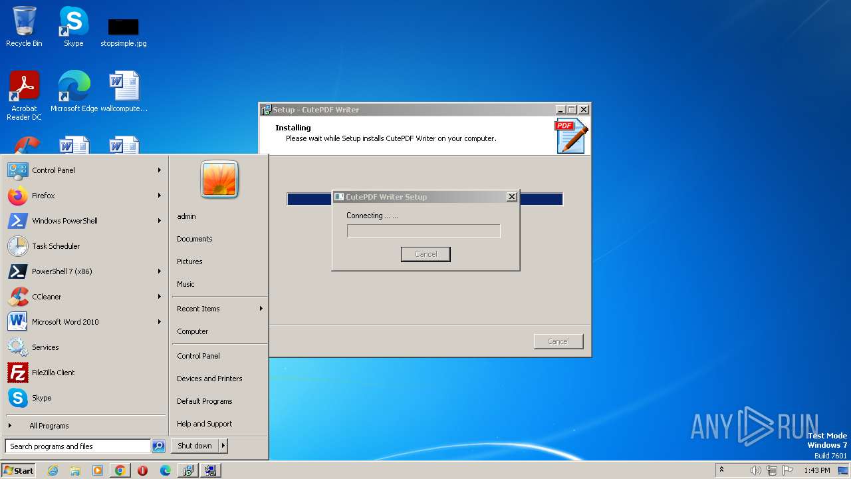Open the Skype desktop shortcut
The width and height of the screenshot is (851, 479).
(73, 27)
